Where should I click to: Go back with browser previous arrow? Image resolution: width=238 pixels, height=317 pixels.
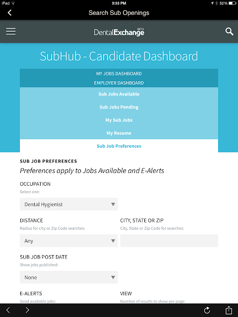coord(8,310)
